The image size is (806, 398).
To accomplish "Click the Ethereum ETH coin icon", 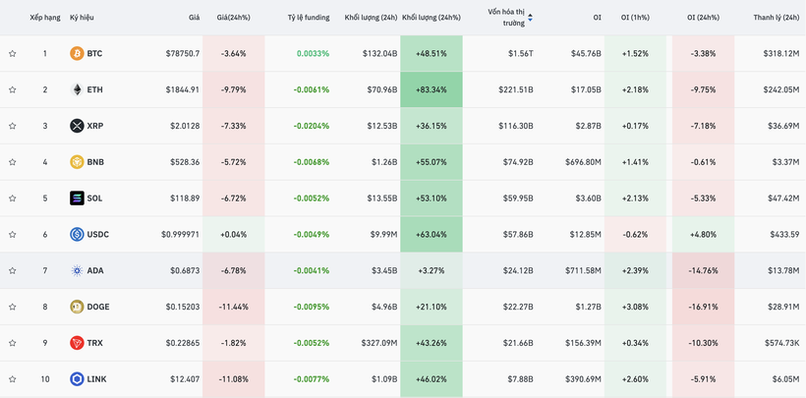I will pyautogui.click(x=77, y=89).
